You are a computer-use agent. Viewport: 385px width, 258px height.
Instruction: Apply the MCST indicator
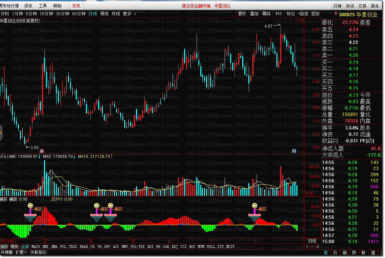tap(230, 247)
